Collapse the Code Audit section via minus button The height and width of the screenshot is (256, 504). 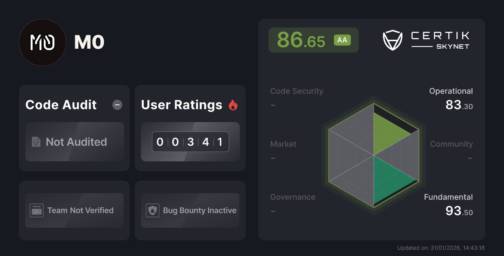point(117,104)
